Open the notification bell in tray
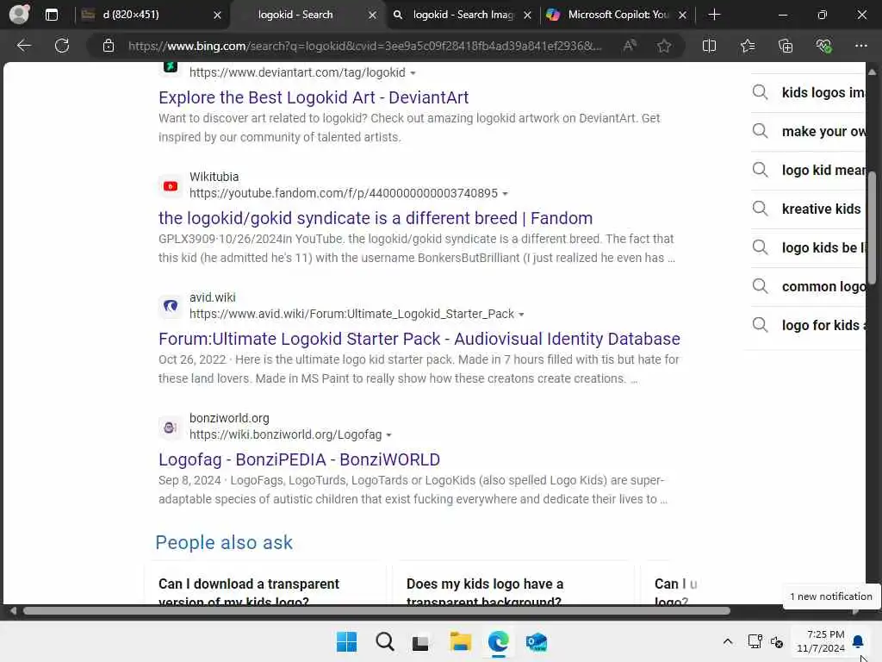Image resolution: width=882 pixels, height=662 pixels. click(x=858, y=641)
